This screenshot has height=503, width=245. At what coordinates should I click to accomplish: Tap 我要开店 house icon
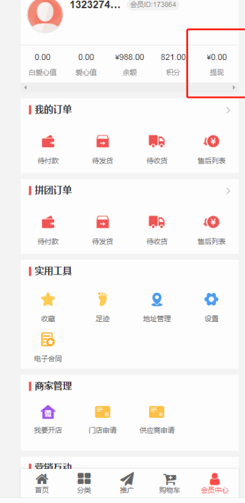[x=48, y=412]
